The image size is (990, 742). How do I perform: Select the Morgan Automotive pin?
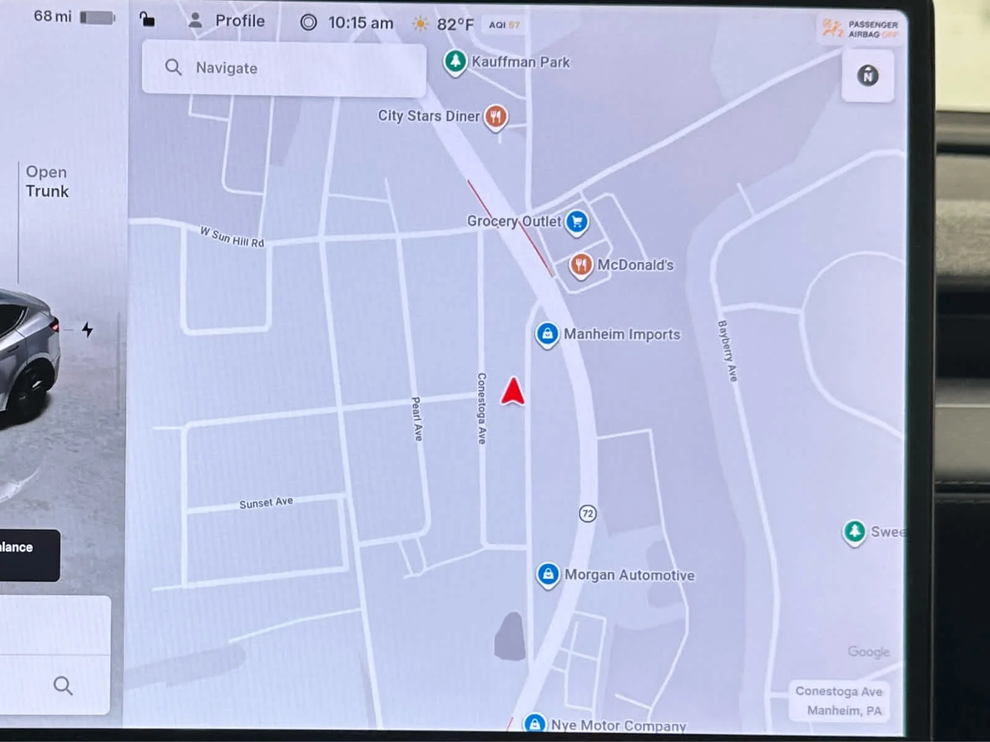point(548,575)
